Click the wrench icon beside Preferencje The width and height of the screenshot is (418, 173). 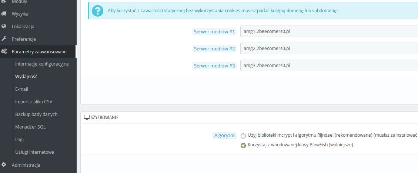pyautogui.click(x=4, y=39)
